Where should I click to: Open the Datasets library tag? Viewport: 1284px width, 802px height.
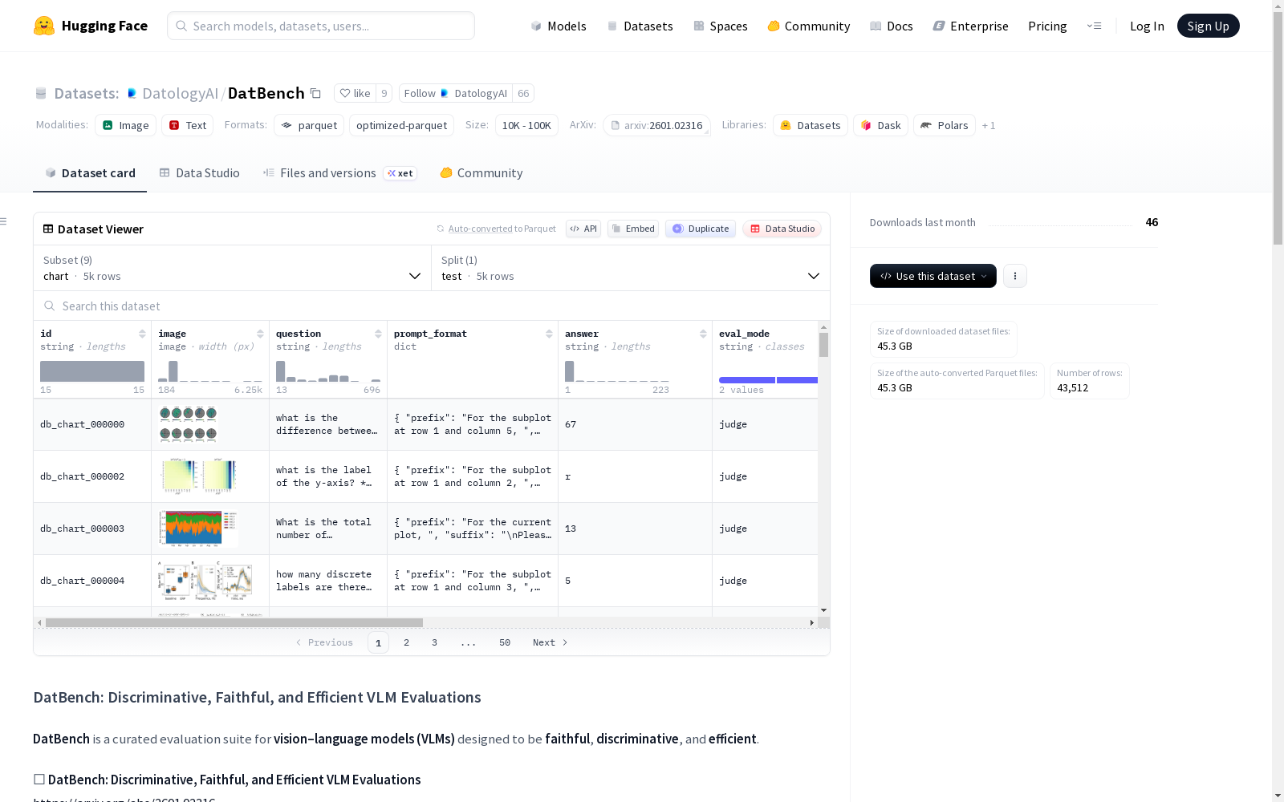point(811,125)
